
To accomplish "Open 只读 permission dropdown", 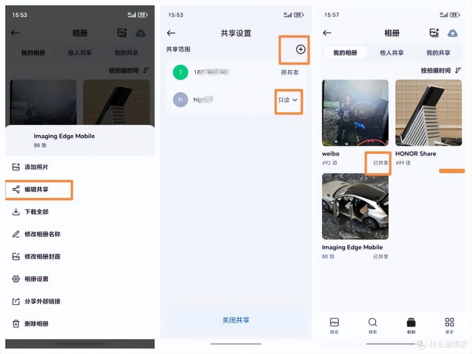I will pyautogui.click(x=288, y=100).
